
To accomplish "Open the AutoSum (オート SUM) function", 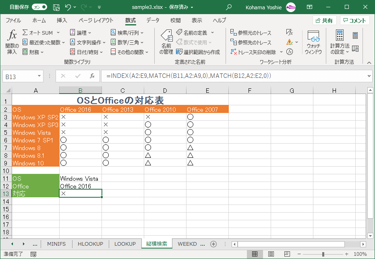I will 41,33.
